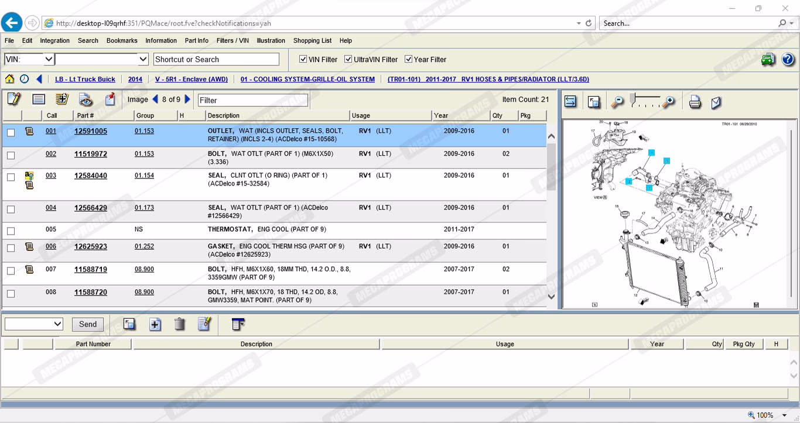Expand the VIN type dropdown

pyautogui.click(x=49, y=59)
